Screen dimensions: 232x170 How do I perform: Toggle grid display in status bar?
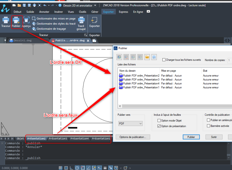[66, 168]
